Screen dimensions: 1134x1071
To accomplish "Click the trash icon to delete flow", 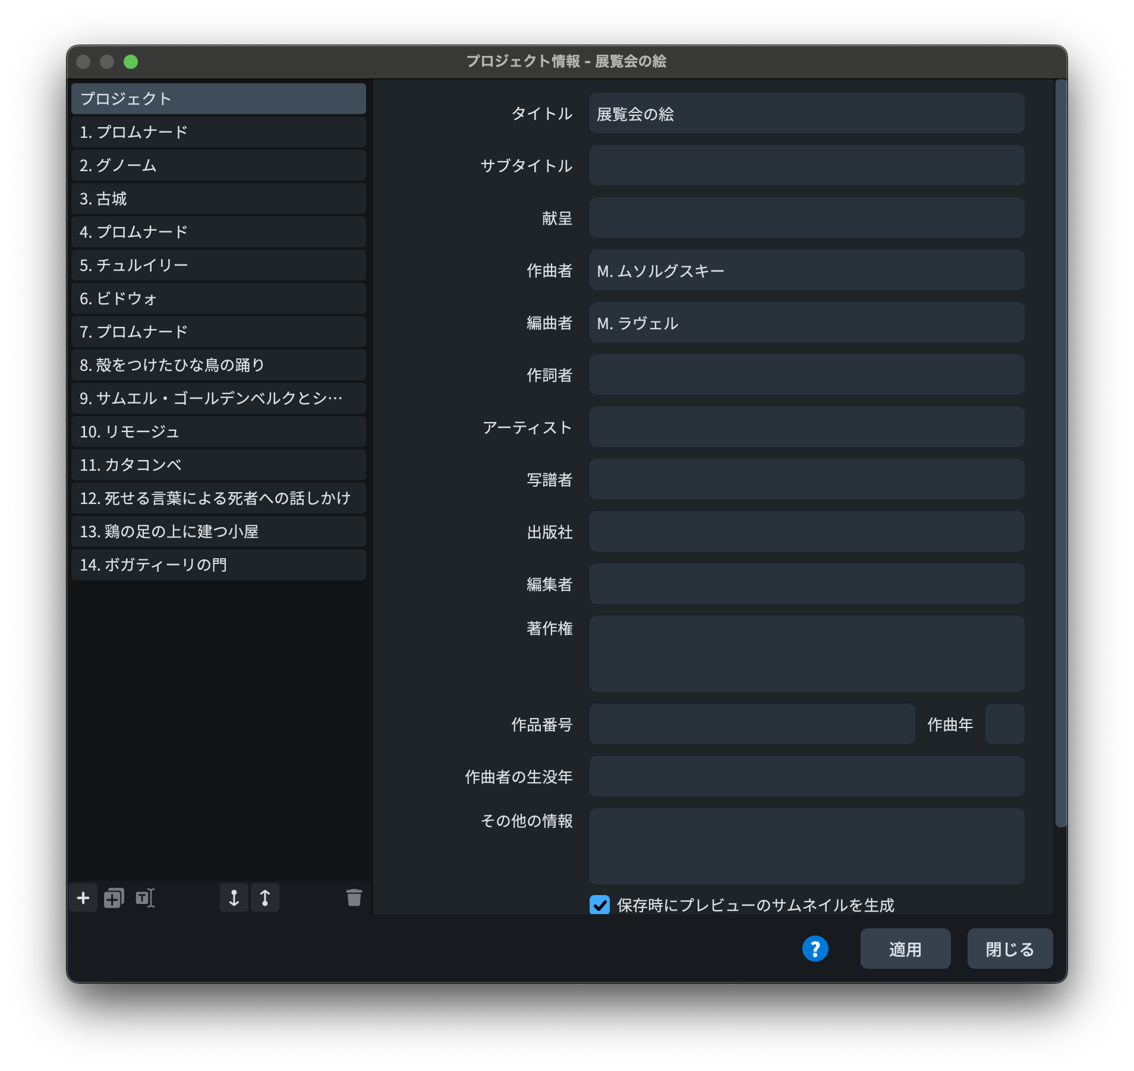I will (354, 897).
